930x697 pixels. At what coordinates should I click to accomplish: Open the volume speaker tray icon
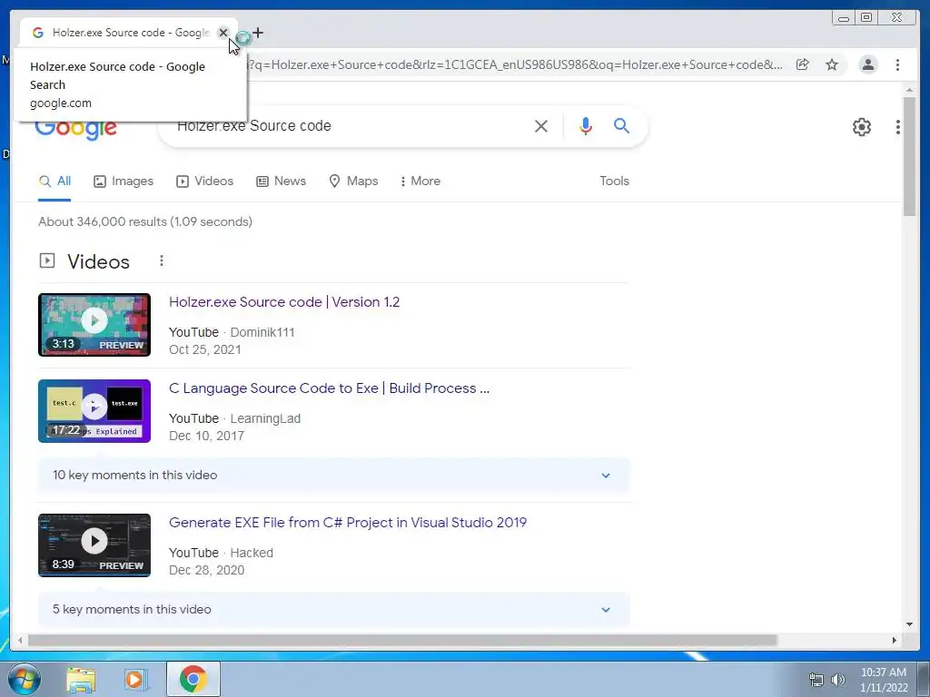click(x=838, y=680)
